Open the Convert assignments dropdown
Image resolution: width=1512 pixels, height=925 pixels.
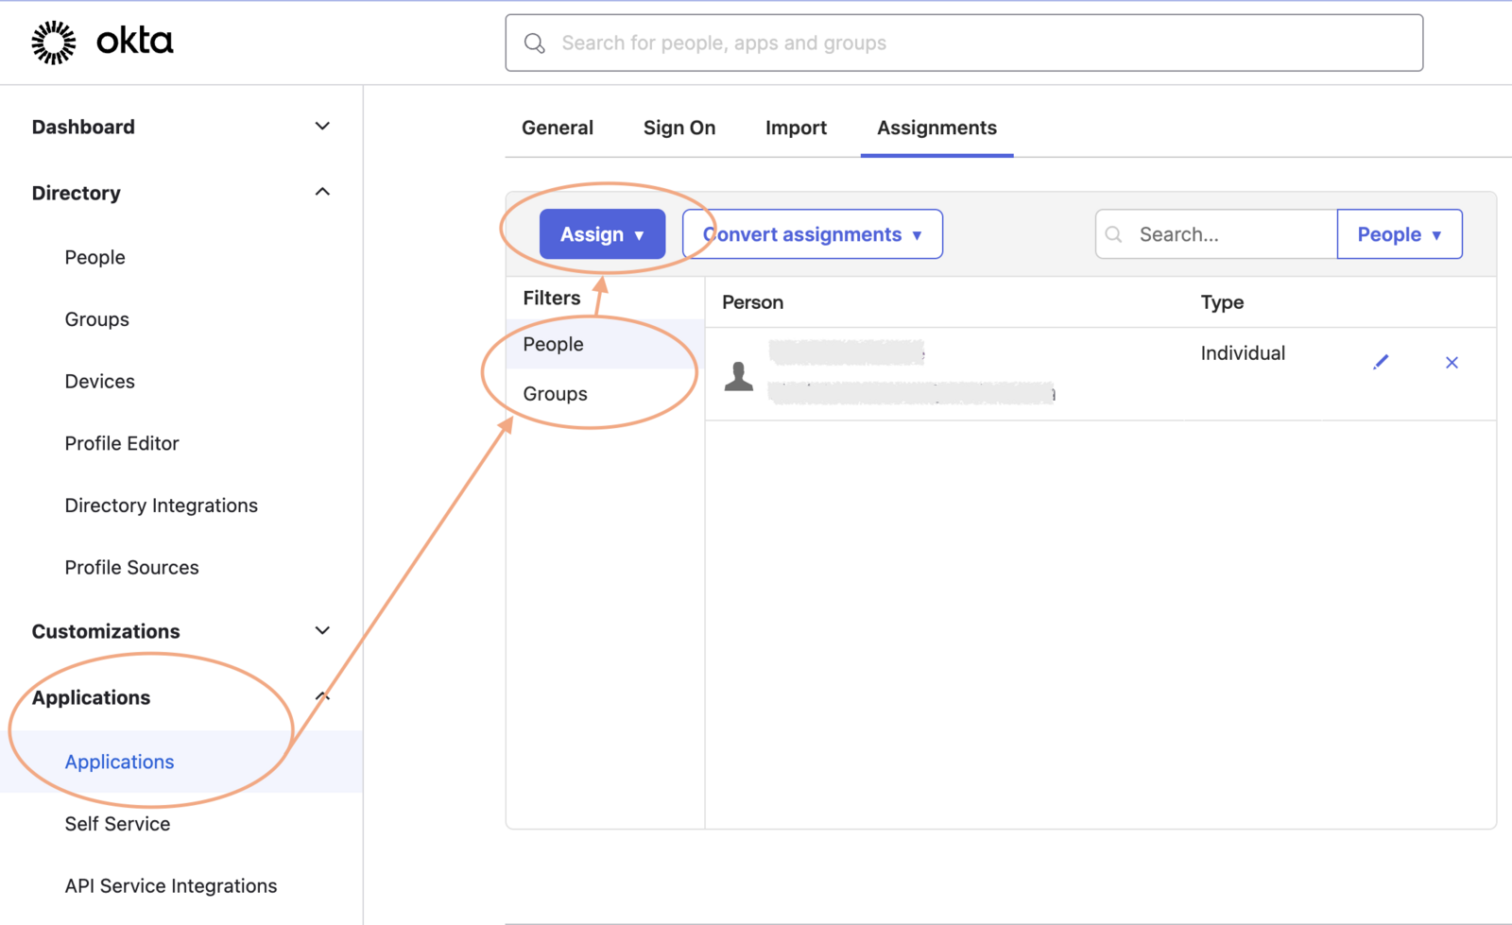[x=813, y=234]
